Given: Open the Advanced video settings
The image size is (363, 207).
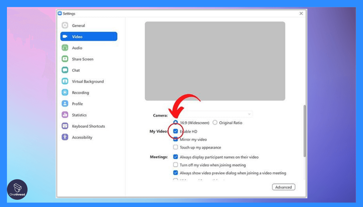Looking at the screenshot, I should pyautogui.click(x=283, y=187).
